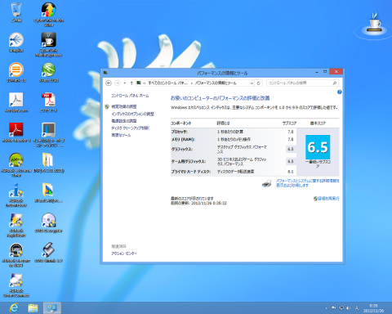Image resolution: width=392 pixels, height=314 pixels.
Task: Open the XFast folder with picture icon
Action: 49,192
